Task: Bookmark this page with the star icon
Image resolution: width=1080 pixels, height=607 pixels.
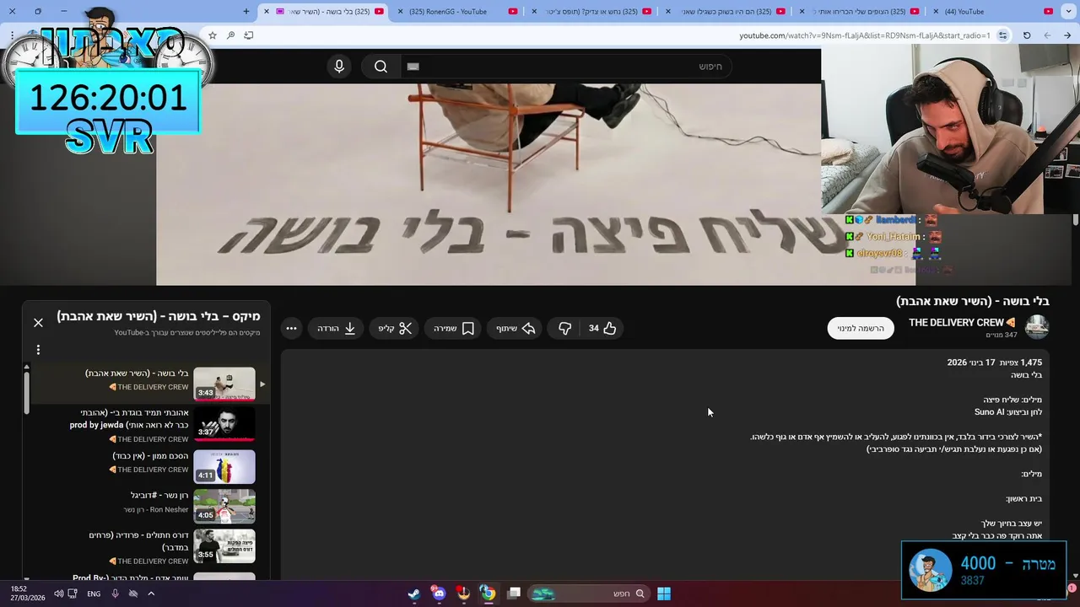Action: (x=212, y=35)
